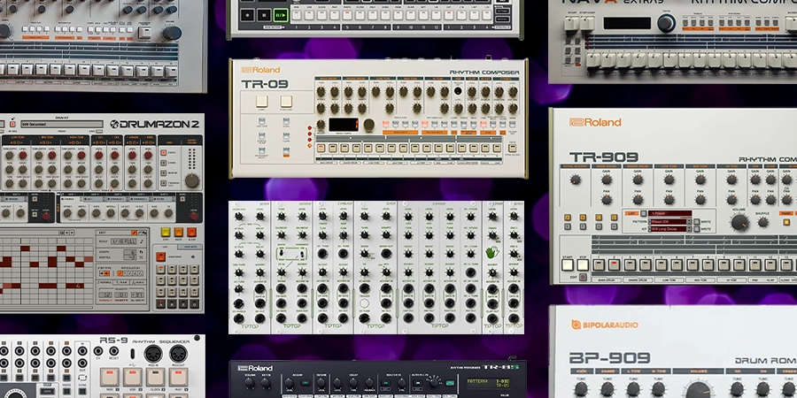
Task: Click the LAST STEP button on the TR-09
Action: tap(262, 122)
